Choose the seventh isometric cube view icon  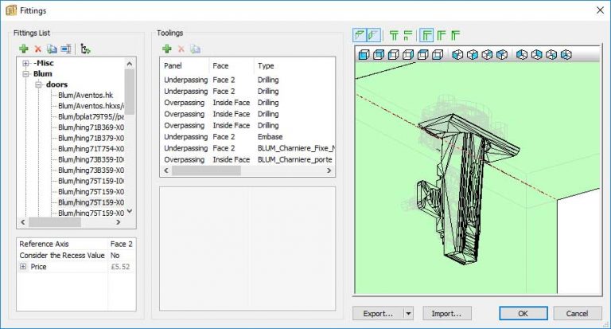click(551, 55)
